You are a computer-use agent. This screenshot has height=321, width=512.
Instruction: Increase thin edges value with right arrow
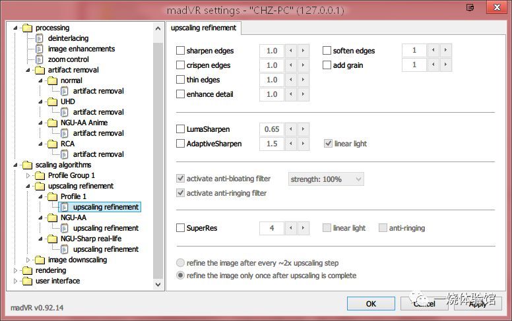click(x=303, y=80)
